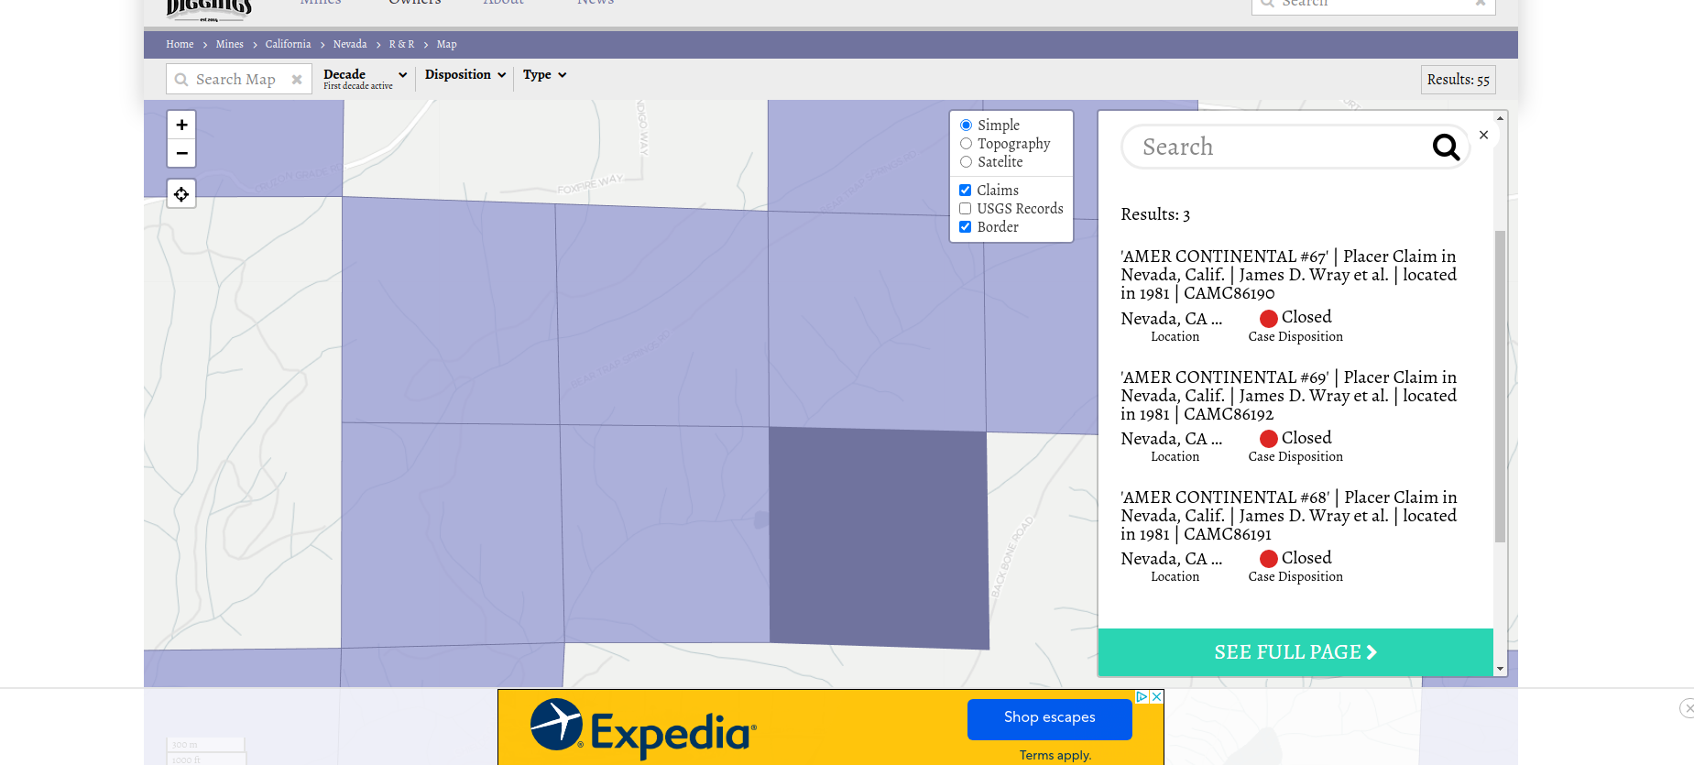Uncheck the Claims layer checkbox
The width and height of the screenshot is (1694, 765).
pos(965,191)
